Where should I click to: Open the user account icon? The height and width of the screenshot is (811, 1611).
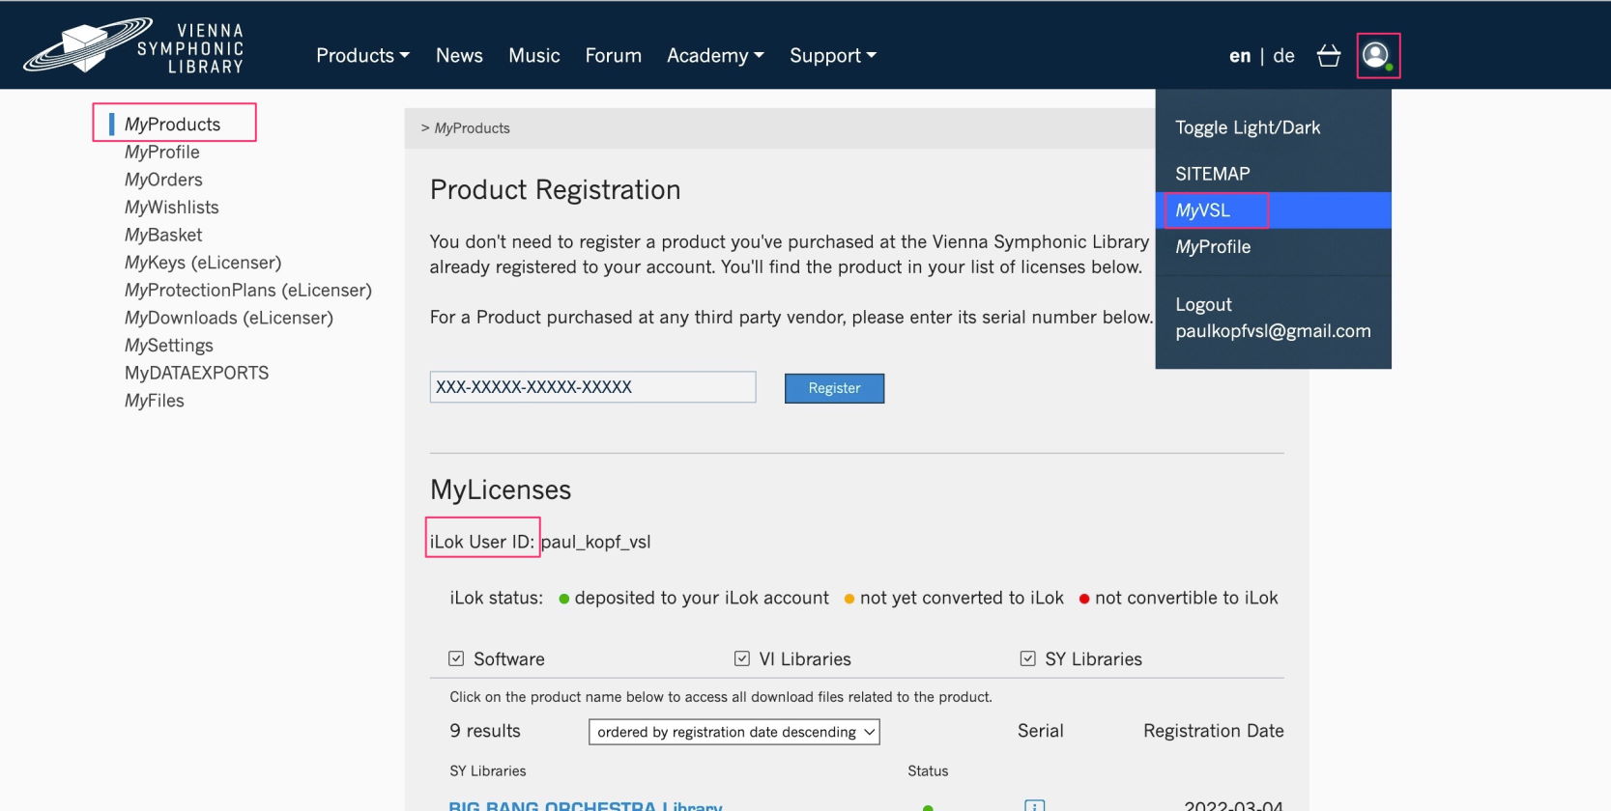click(x=1376, y=55)
